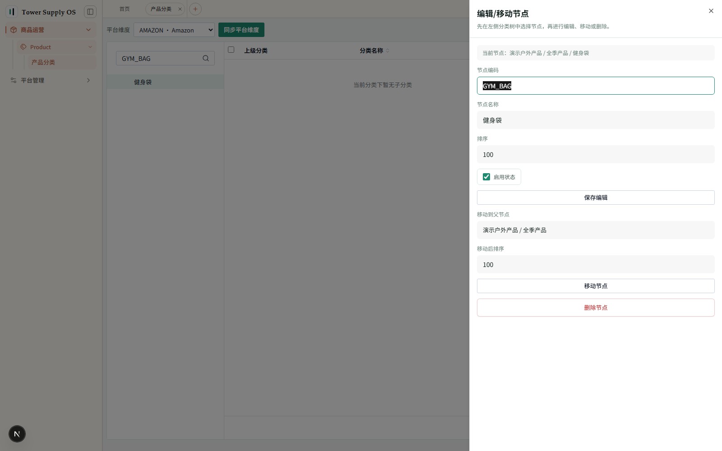The height and width of the screenshot is (451, 722).
Task: Click the 排序 input field
Action: (596, 154)
